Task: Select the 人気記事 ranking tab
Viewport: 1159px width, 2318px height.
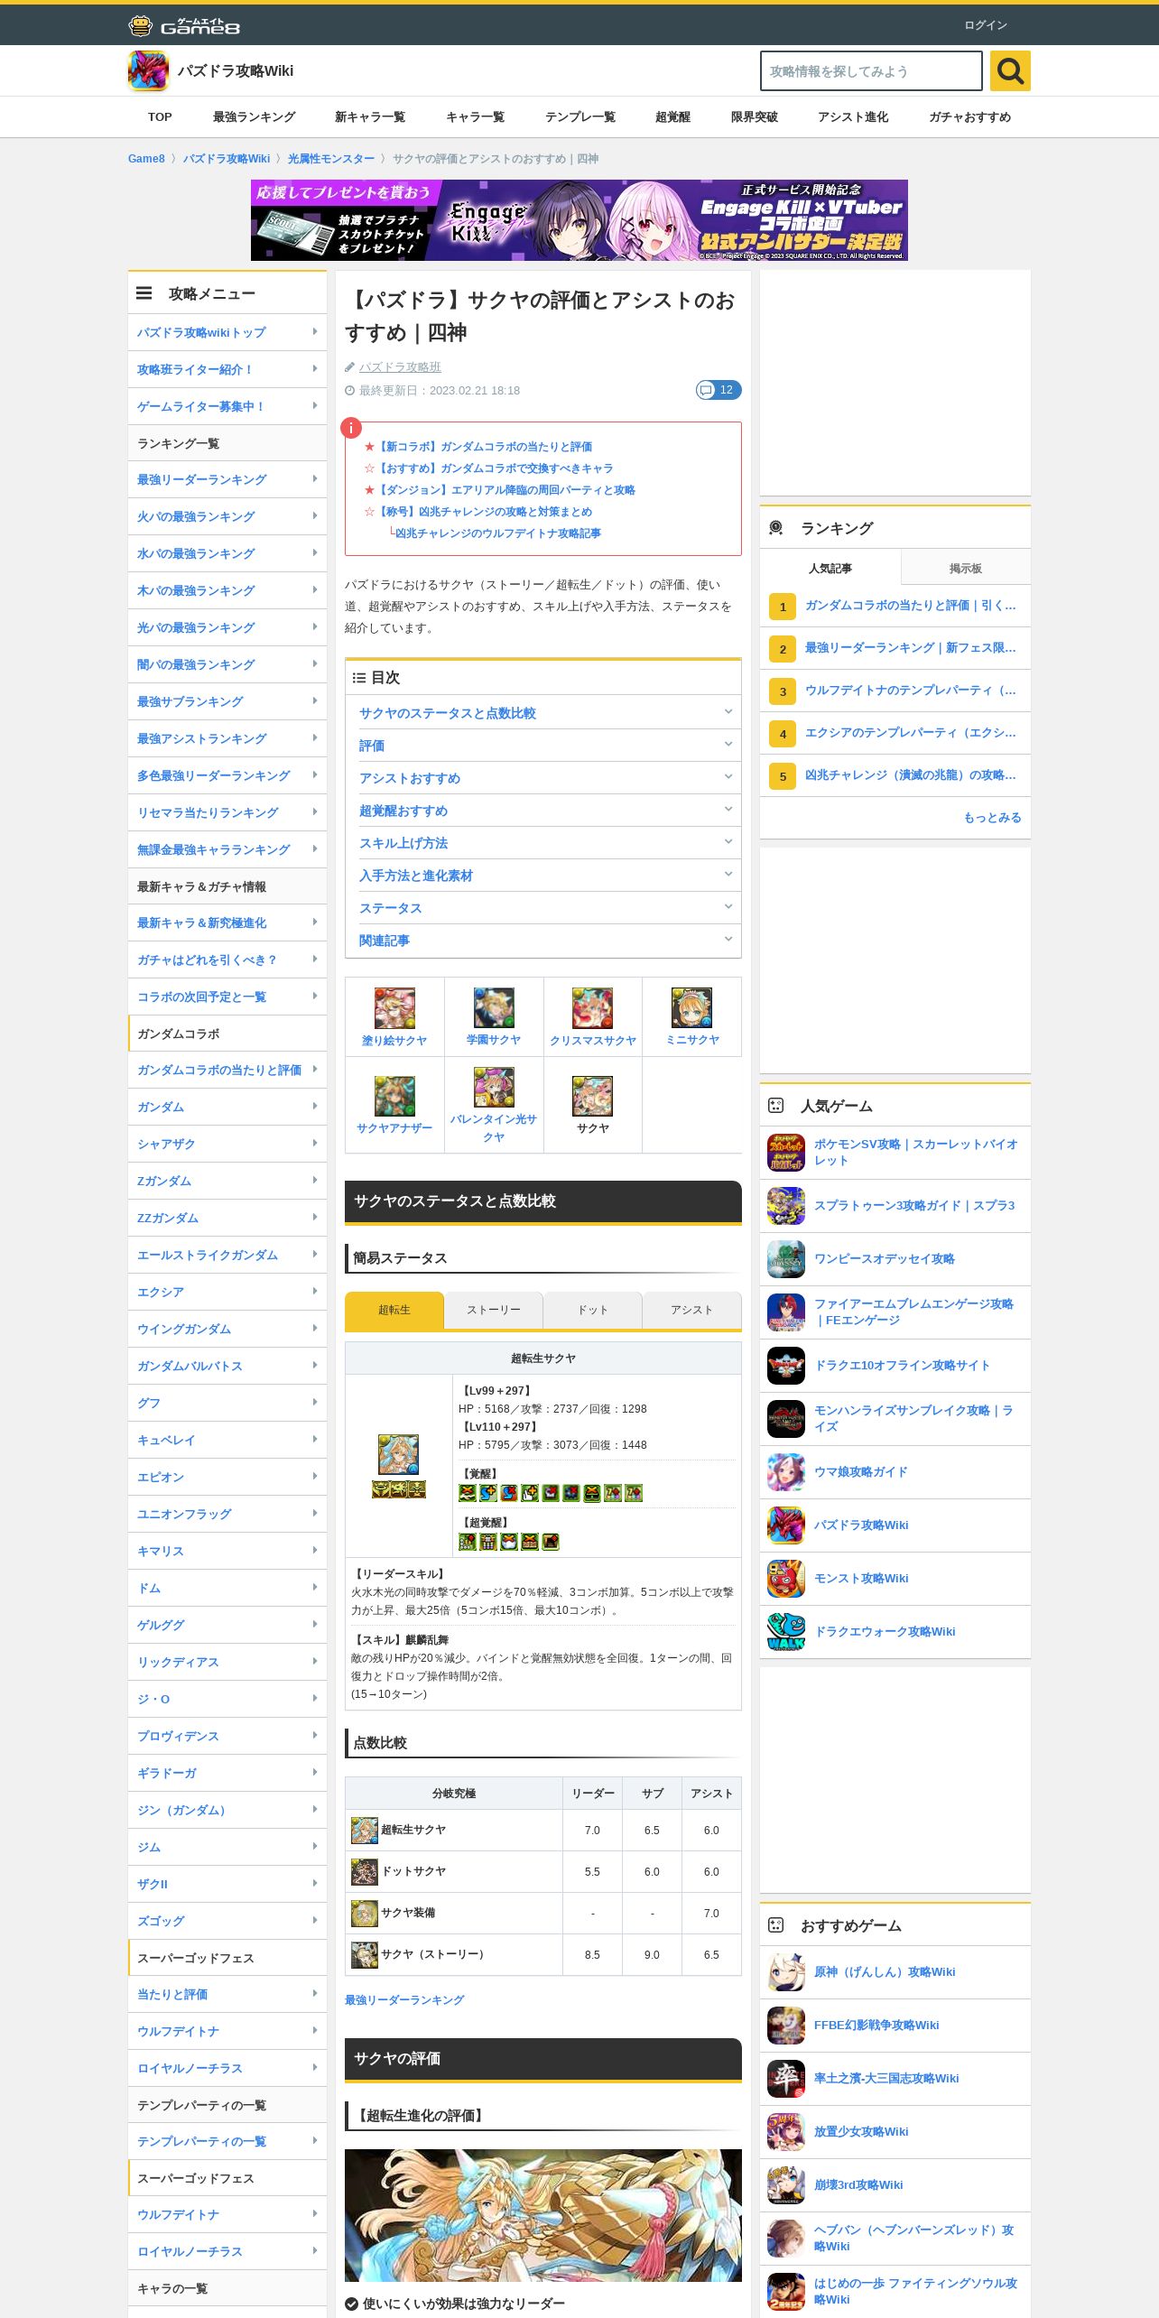Action: click(830, 568)
